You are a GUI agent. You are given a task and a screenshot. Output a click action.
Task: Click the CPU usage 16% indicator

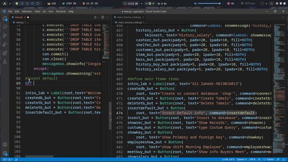[52, 4]
